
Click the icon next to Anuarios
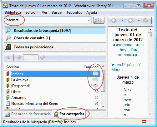[8, 97]
